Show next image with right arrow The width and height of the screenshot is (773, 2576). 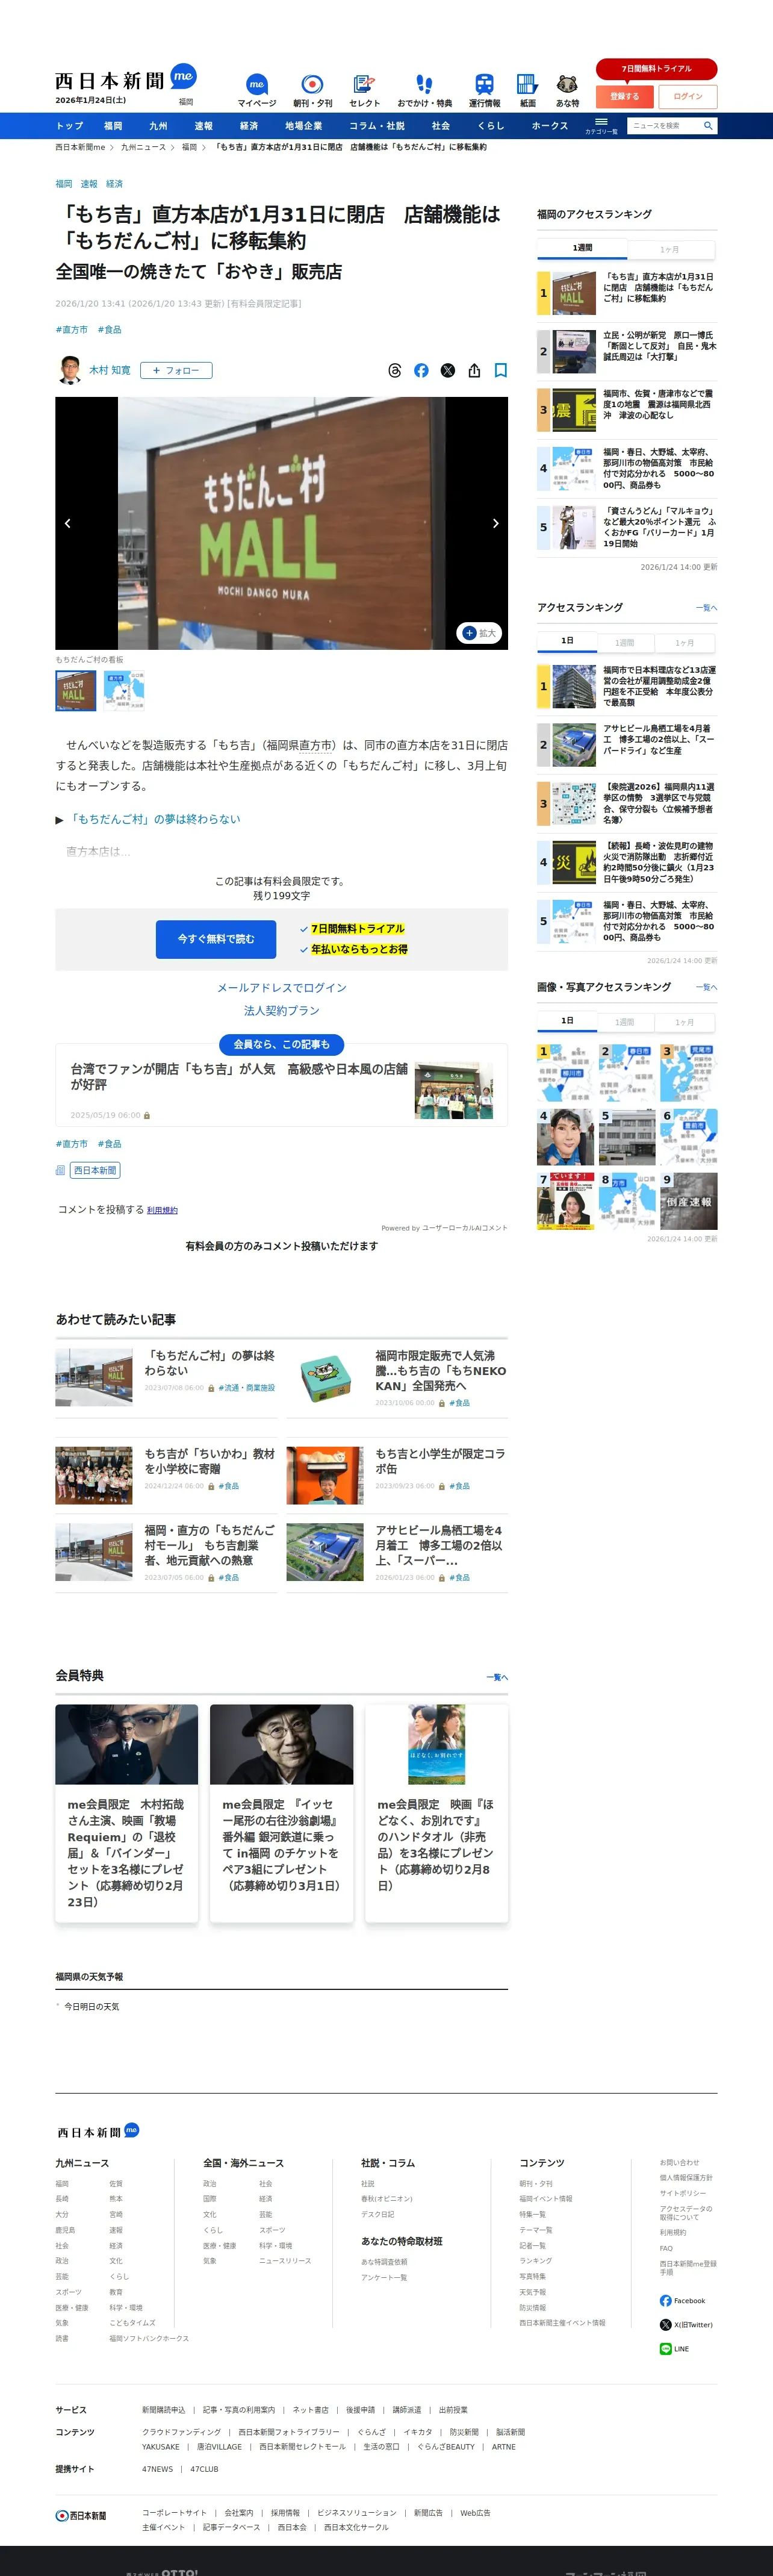[x=495, y=523]
